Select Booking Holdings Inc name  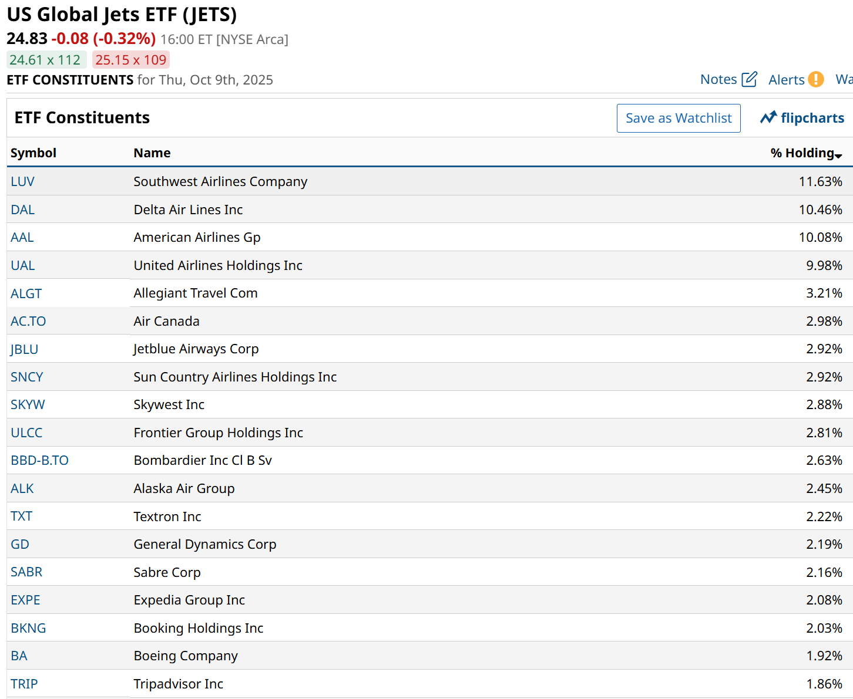(199, 628)
